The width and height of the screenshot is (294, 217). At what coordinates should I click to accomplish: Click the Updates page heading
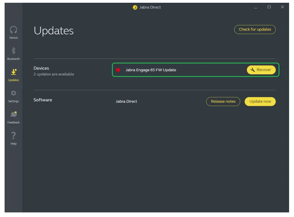54,30
